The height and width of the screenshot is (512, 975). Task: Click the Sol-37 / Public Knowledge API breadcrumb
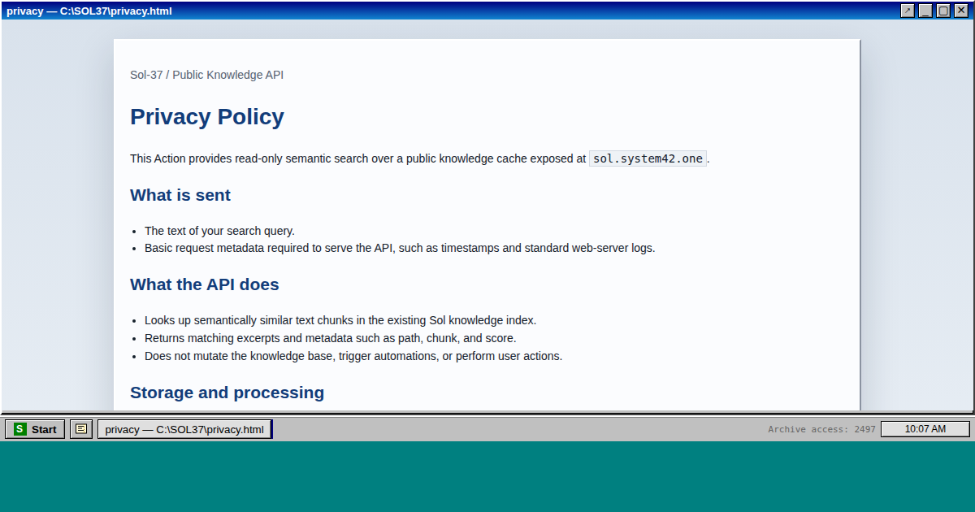206,75
